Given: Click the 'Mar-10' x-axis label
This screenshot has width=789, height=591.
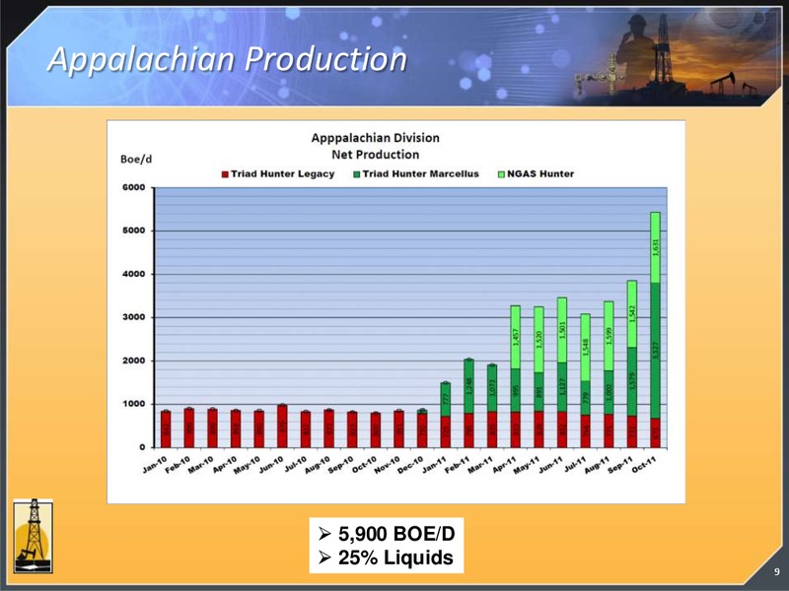Looking at the screenshot, I should pyautogui.click(x=201, y=464).
